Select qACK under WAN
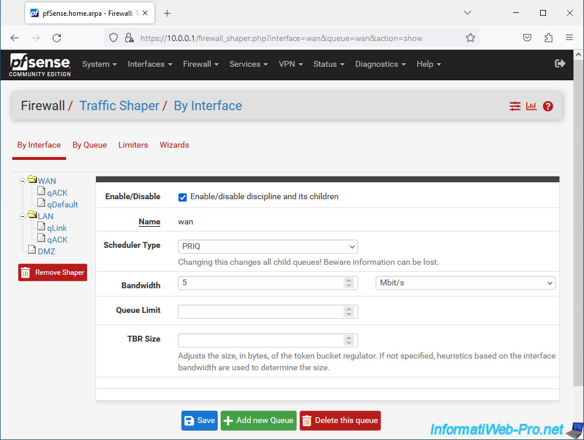Screen dimensions: 584x440 click(x=57, y=193)
